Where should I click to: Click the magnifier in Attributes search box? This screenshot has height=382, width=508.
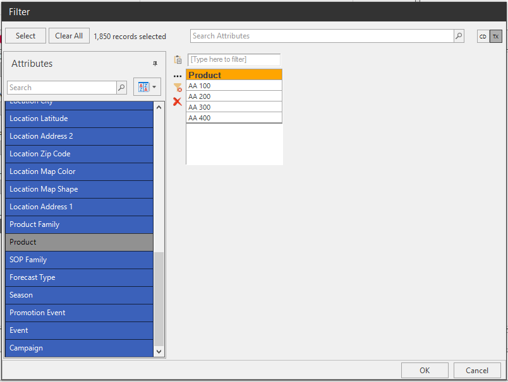[x=121, y=88]
